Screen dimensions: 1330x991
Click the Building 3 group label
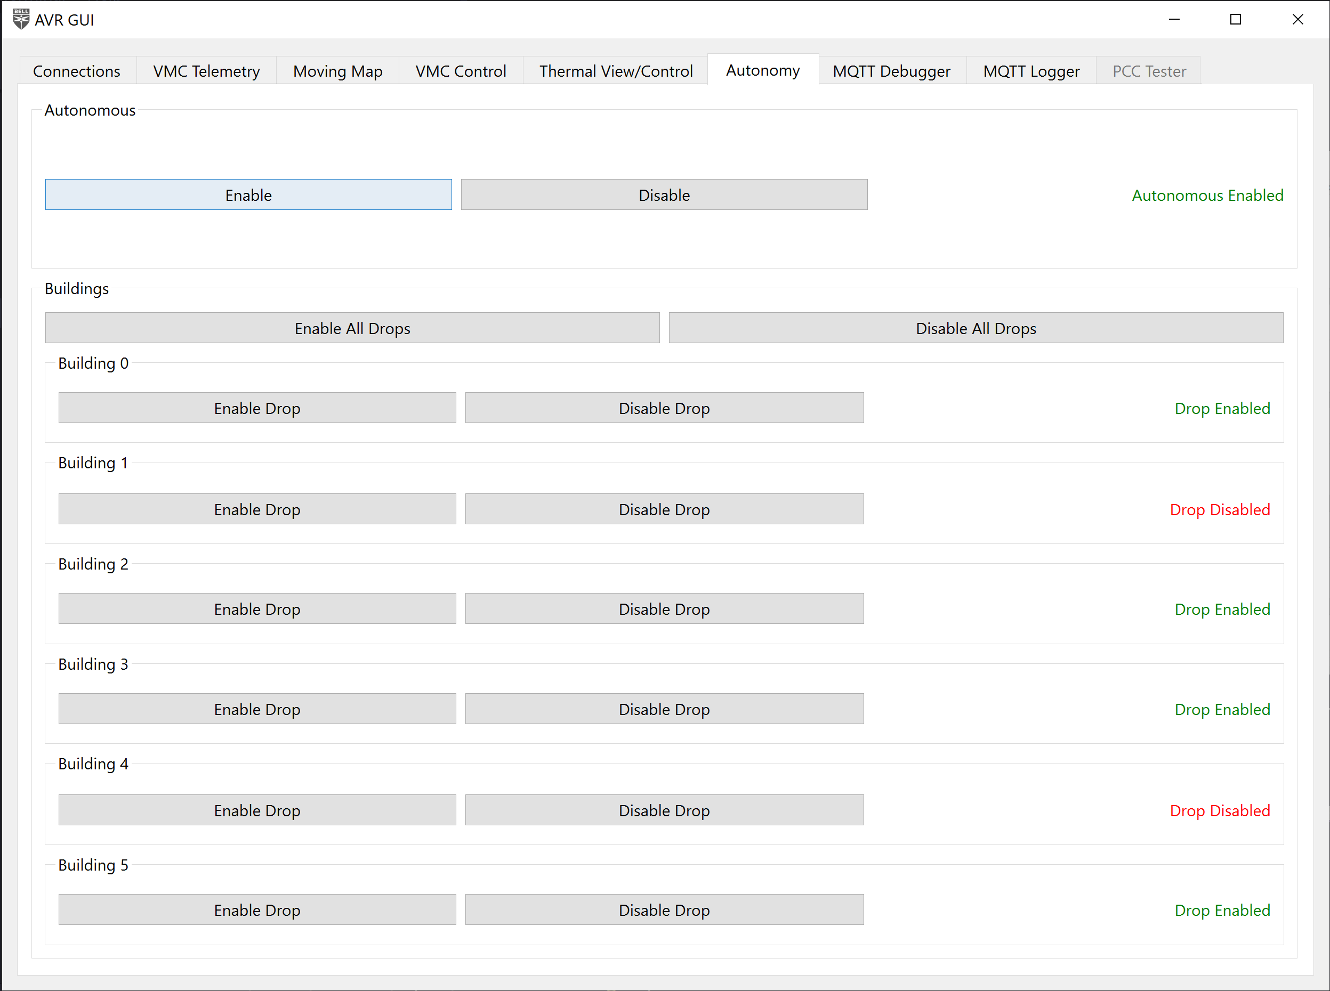pyautogui.click(x=93, y=665)
